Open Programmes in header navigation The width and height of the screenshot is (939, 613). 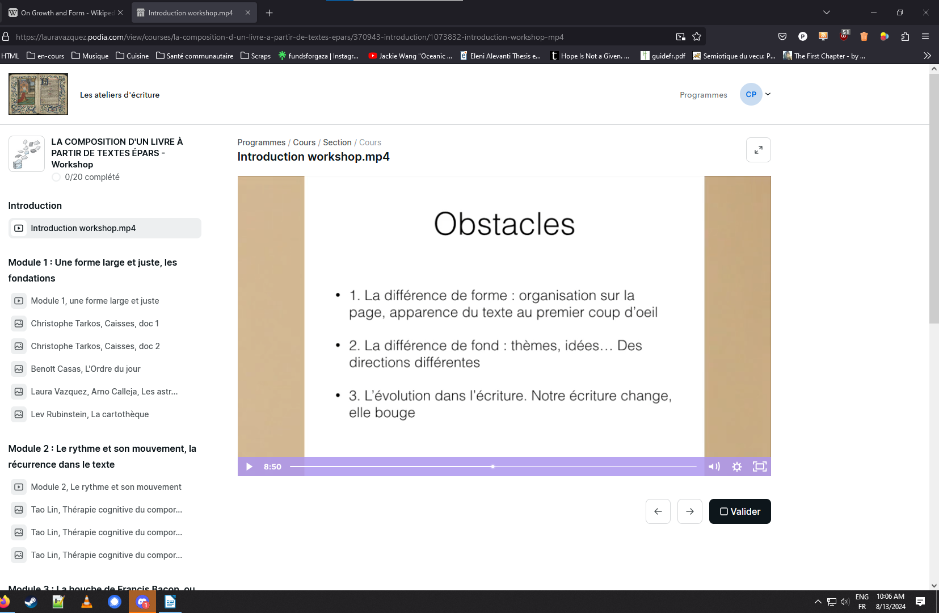point(704,95)
